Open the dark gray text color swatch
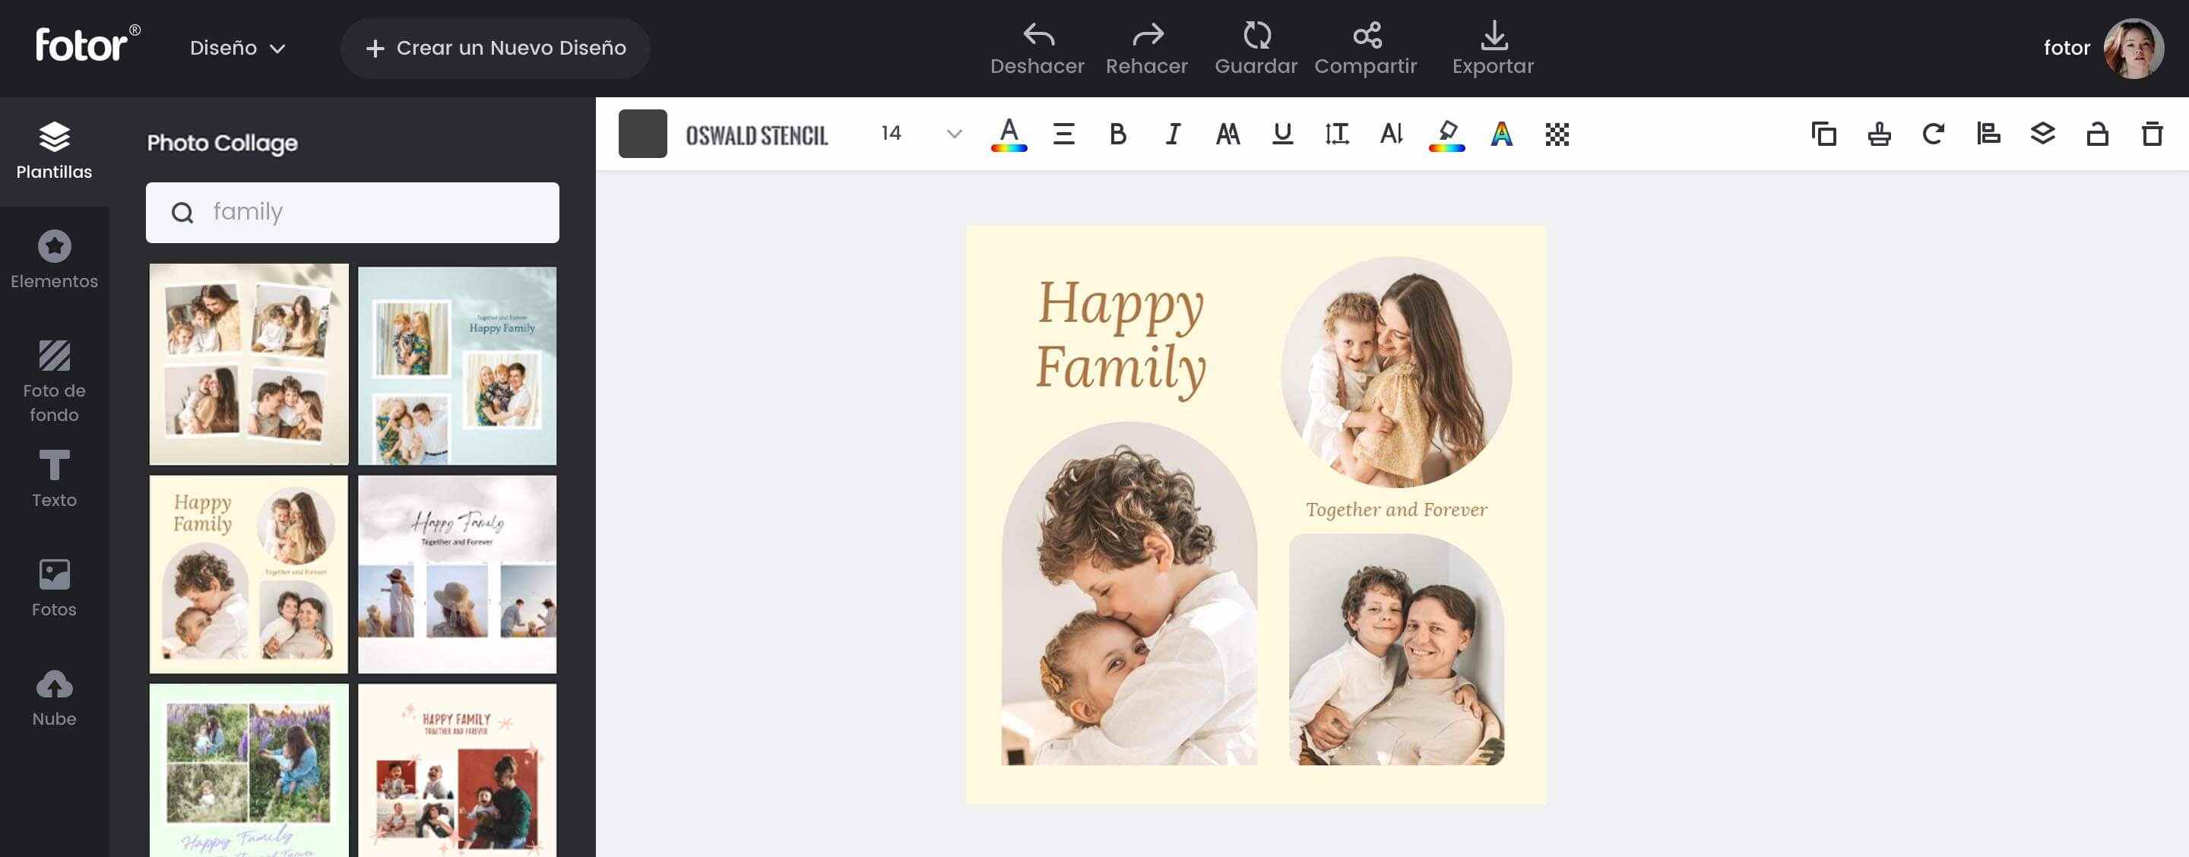 point(642,134)
